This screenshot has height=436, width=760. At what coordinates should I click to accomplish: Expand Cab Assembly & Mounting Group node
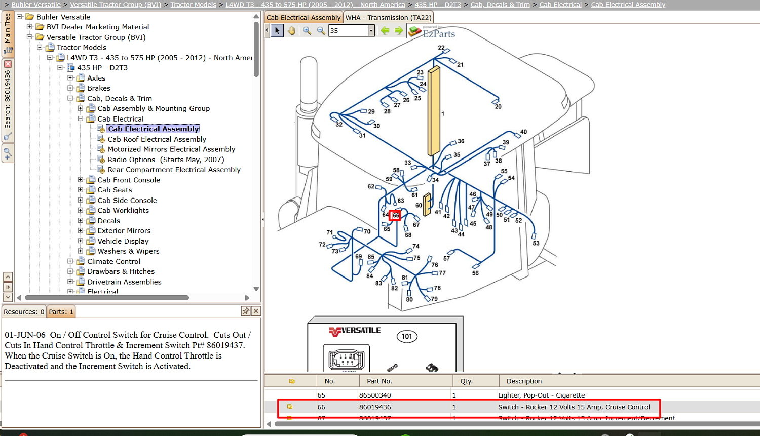[81, 108]
